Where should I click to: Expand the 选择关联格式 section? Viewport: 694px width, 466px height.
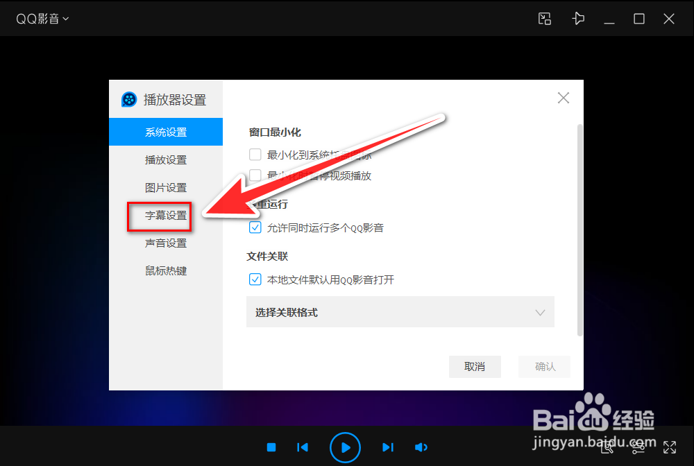click(x=400, y=312)
